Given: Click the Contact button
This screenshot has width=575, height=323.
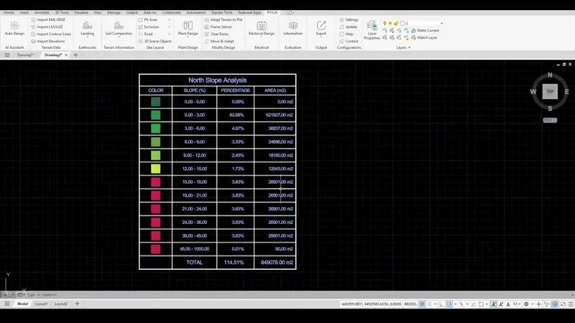Looking at the screenshot, I should tap(349, 42).
